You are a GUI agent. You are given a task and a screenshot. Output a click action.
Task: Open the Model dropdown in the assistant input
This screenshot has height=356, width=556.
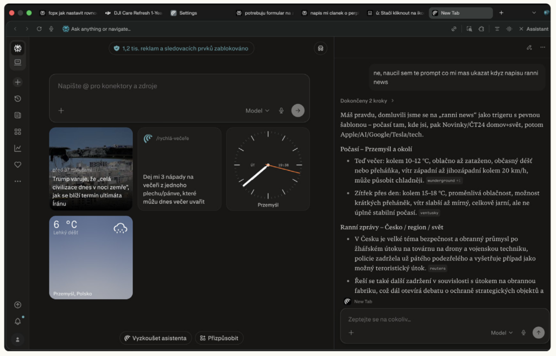click(502, 333)
